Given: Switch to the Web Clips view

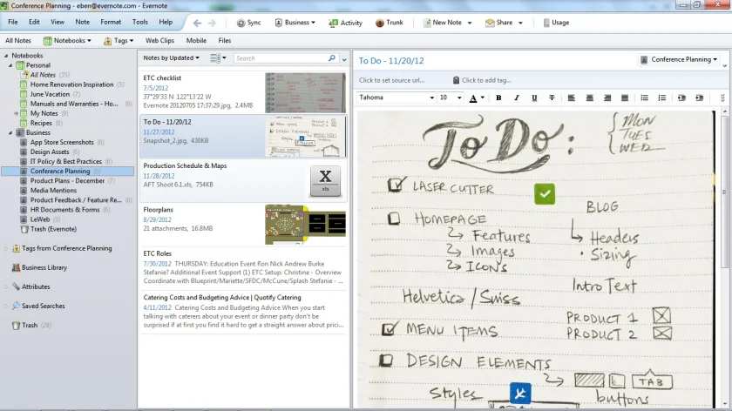Looking at the screenshot, I should tap(159, 41).
